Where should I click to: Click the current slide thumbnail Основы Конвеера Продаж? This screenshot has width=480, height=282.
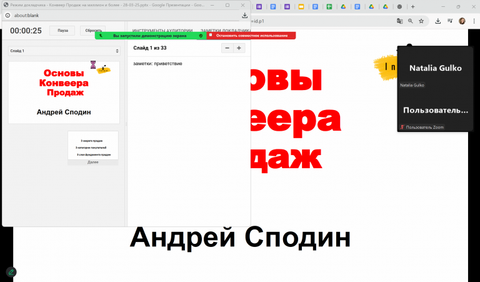(64, 93)
